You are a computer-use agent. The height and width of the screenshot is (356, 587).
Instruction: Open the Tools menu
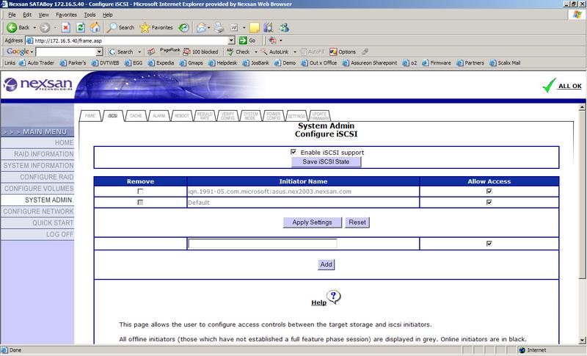click(90, 15)
